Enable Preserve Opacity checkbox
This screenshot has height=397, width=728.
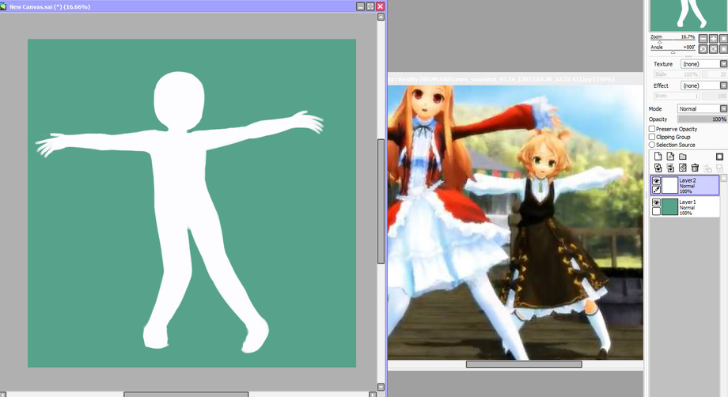[x=652, y=129]
